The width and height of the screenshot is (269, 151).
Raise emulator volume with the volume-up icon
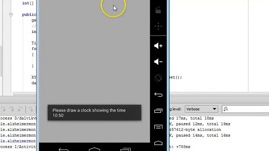[x=158, y=46]
